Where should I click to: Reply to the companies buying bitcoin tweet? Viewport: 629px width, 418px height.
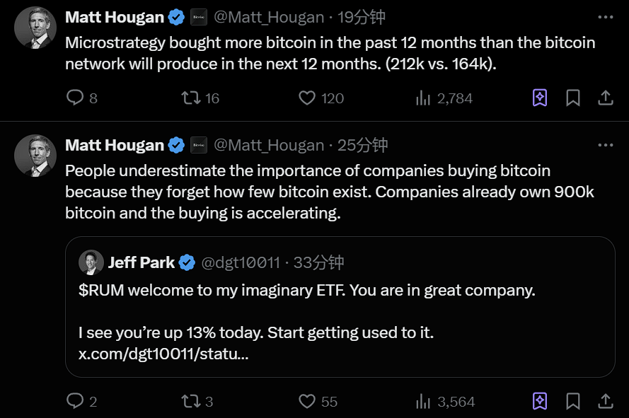point(75,401)
